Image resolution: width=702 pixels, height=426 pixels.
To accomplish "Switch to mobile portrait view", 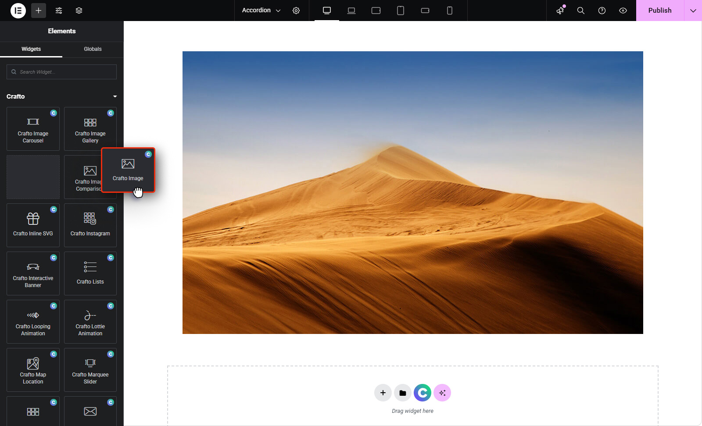I will point(450,11).
